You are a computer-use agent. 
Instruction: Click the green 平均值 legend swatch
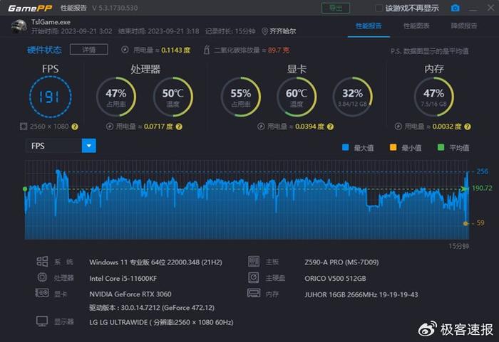(x=441, y=147)
